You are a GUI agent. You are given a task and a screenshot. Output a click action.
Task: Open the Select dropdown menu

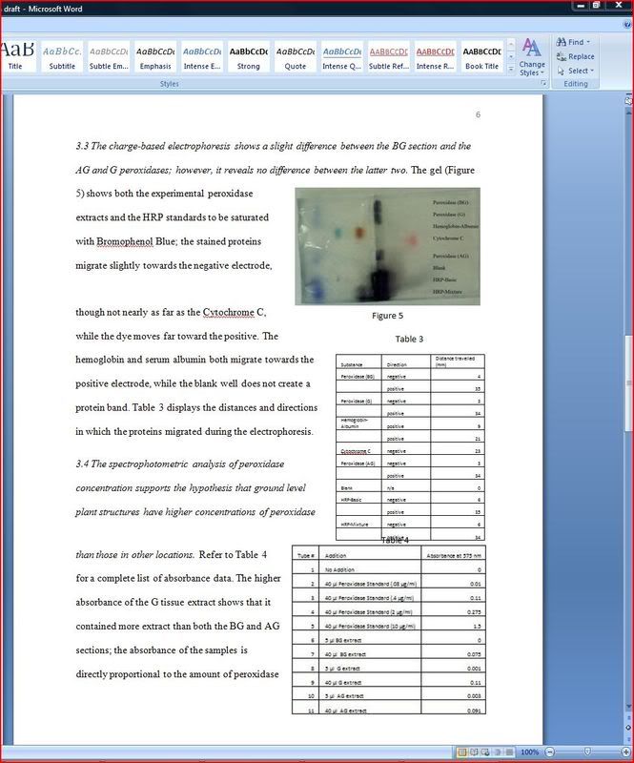[576, 71]
